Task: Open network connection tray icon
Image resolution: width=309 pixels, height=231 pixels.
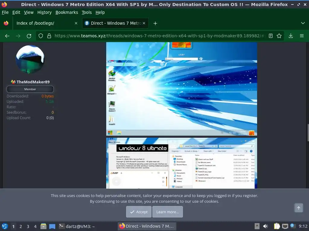Action: (x=285, y=226)
